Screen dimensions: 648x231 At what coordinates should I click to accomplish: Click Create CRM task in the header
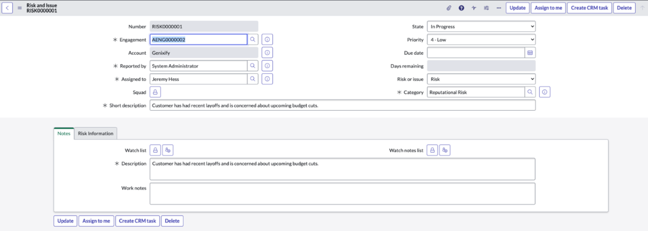(589, 8)
